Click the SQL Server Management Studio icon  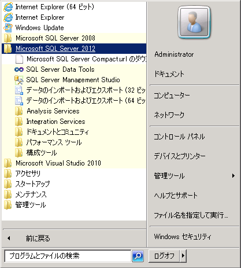(19, 80)
